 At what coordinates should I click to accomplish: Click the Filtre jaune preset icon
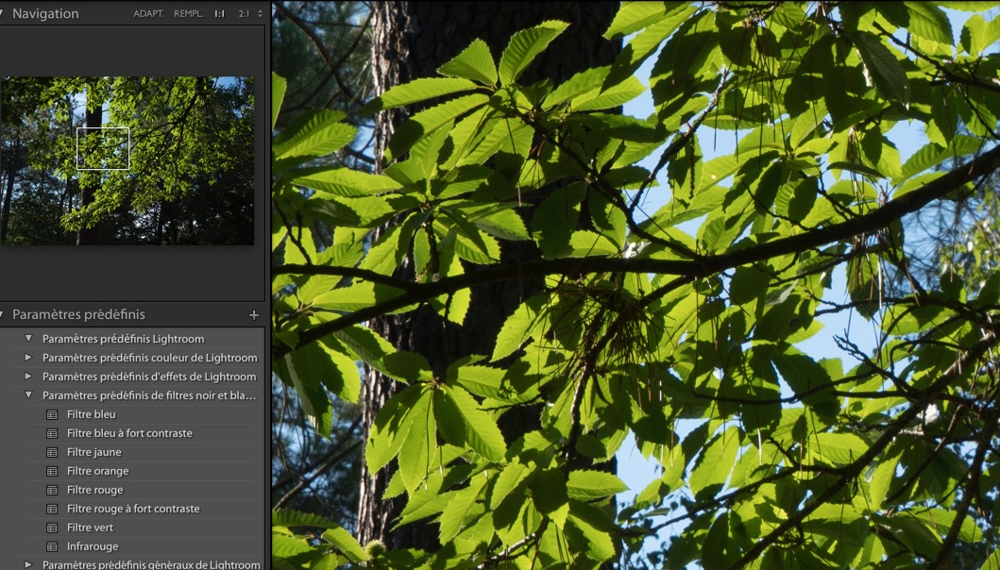coord(52,452)
